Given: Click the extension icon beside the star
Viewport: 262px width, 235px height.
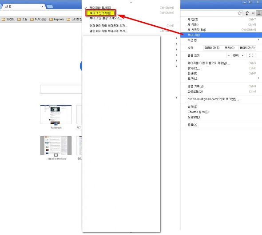Looking at the screenshot, I should (x=247, y=13).
